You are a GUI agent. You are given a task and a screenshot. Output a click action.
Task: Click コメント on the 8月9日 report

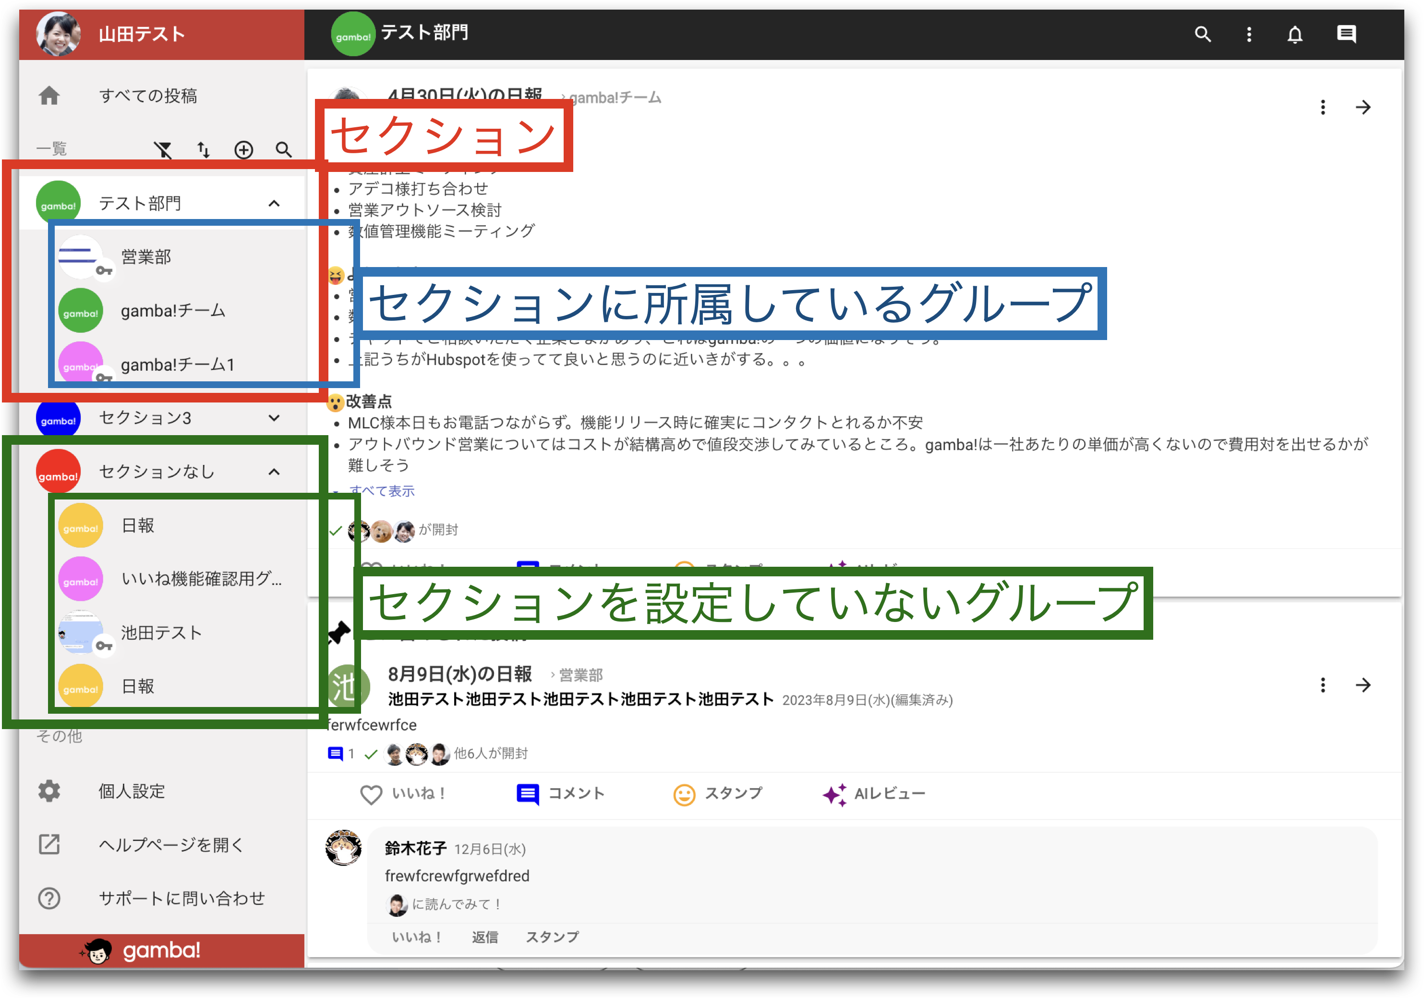[561, 793]
